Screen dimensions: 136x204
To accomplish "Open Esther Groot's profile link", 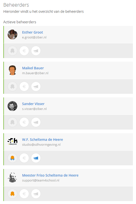I will coord(32,32).
